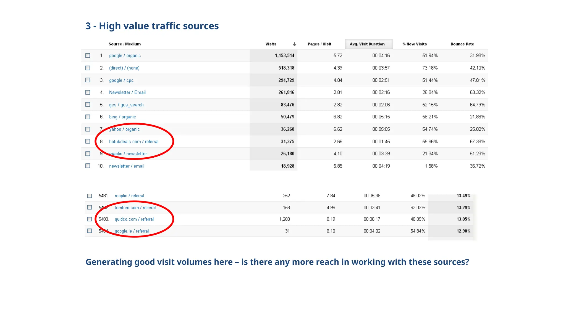This screenshot has width=566, height=318.
Task: Select visits value 26,180
Action: [287, 154]
